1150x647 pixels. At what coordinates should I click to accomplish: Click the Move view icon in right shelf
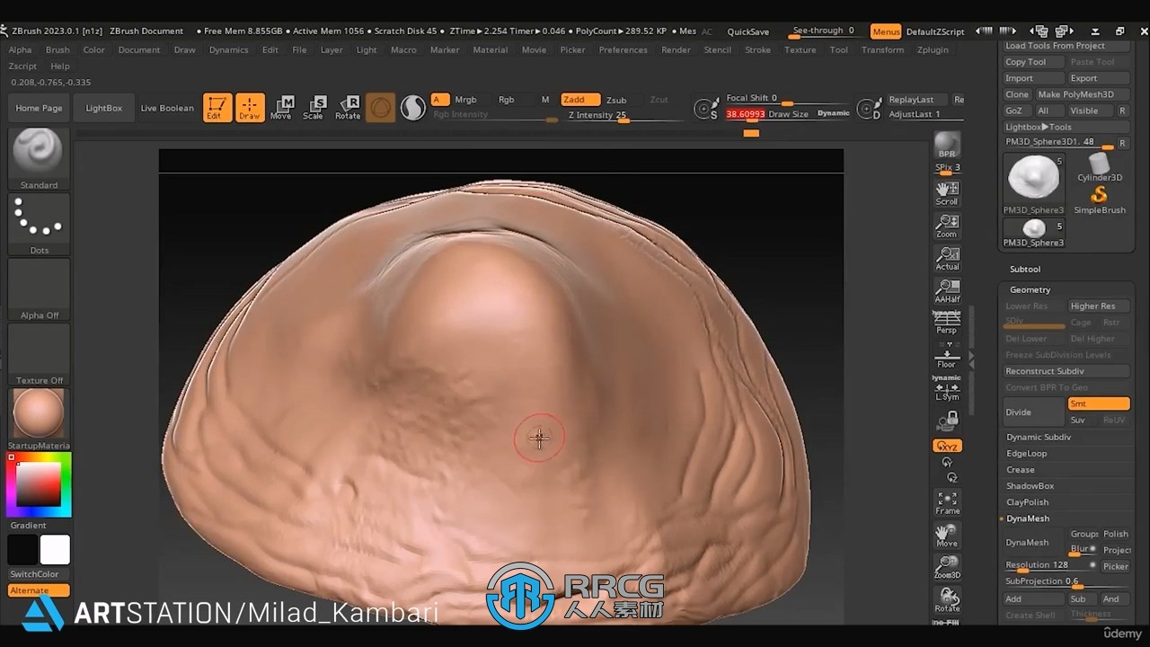947,536
